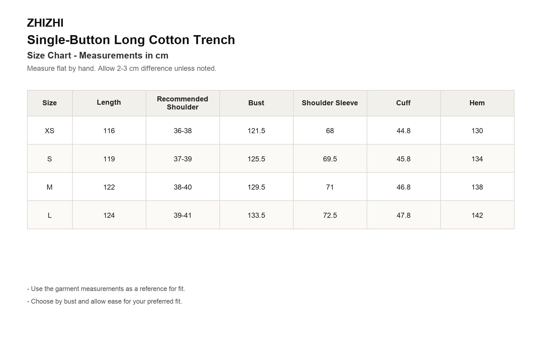Click the cuff value 44.8

(x=403, y=131)
